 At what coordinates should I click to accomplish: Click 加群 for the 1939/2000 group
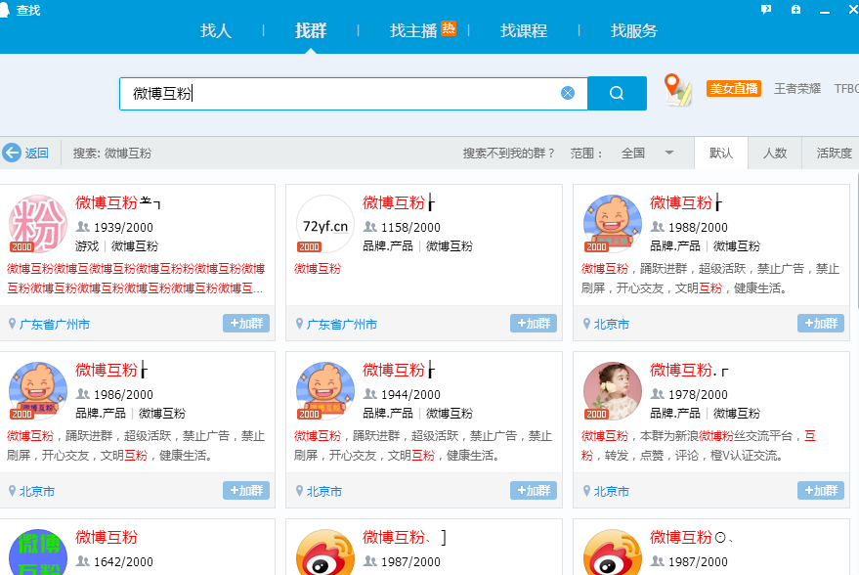point(246,324)
